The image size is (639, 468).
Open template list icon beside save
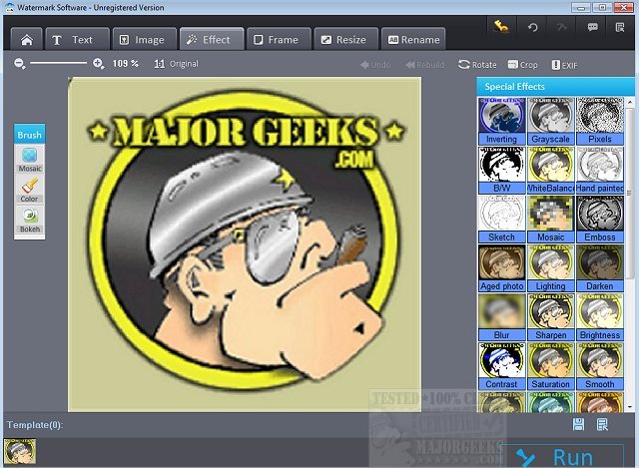coord(602,424)
